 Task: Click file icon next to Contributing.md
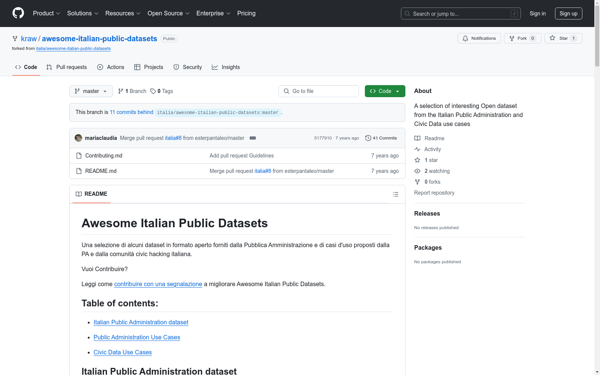(x=79, y=156)
